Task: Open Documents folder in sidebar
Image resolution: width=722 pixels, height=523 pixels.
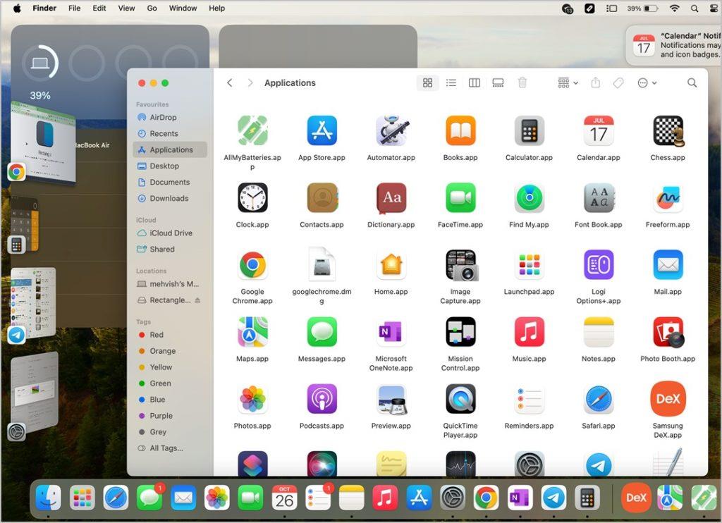Action: coord(169,183)
